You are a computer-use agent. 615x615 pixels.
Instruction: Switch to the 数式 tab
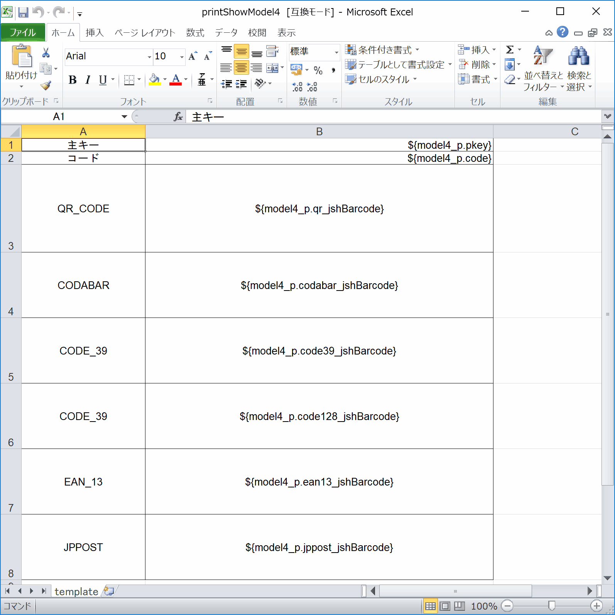point(195,33)
